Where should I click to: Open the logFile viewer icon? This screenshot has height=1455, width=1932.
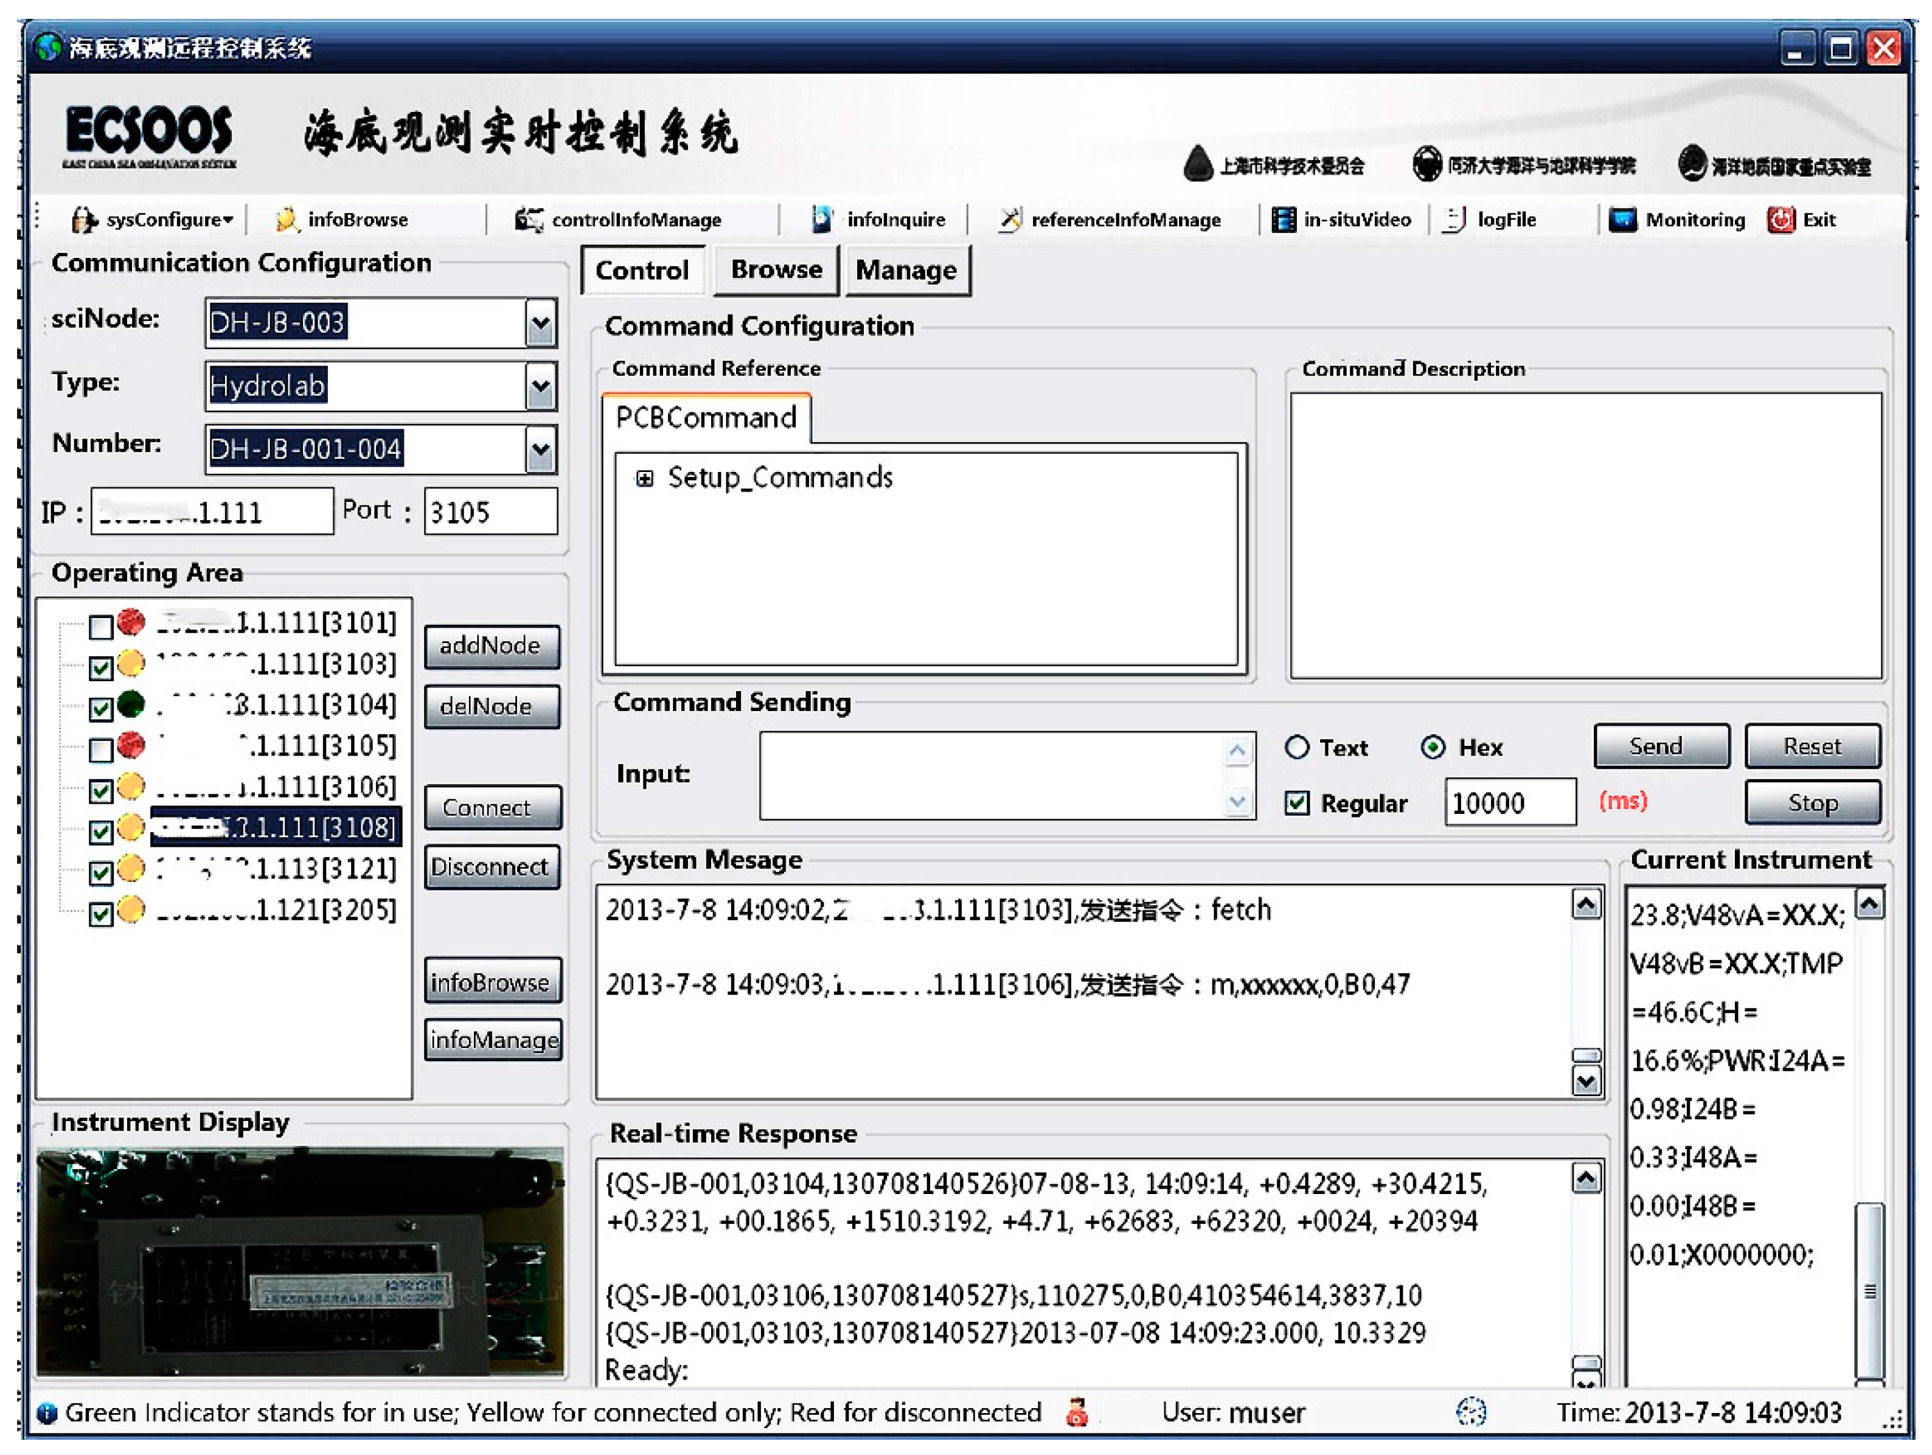(x=1453, y=219)
